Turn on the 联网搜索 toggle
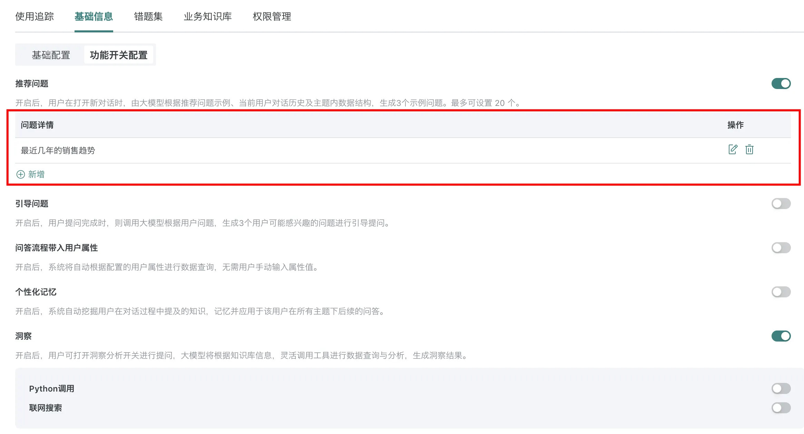804x434 pixels. (x=781, y=408)
